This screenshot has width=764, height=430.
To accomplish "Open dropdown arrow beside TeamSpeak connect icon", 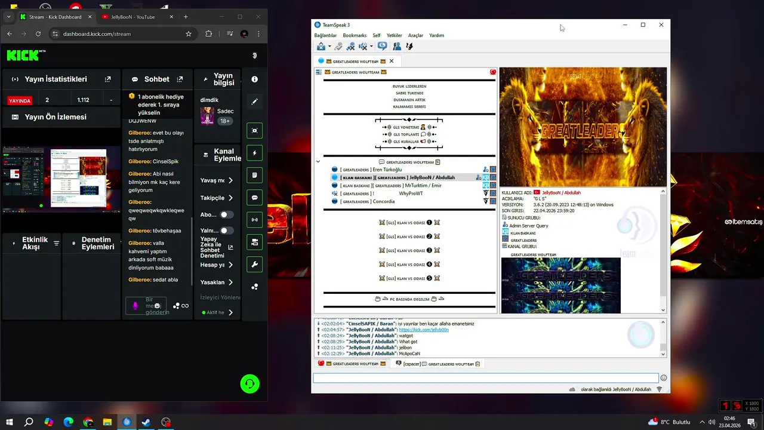I will tap(328, 47).
